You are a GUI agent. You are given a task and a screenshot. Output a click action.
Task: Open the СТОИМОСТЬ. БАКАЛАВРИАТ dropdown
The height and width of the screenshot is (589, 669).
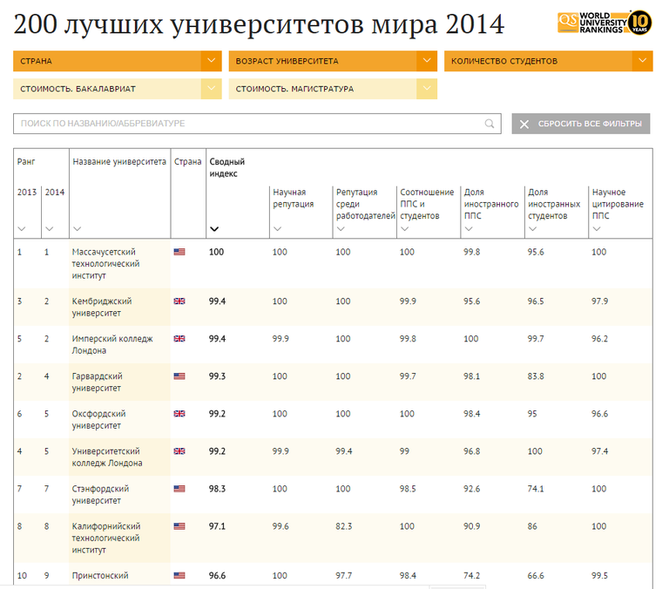(x=118, y=89)
